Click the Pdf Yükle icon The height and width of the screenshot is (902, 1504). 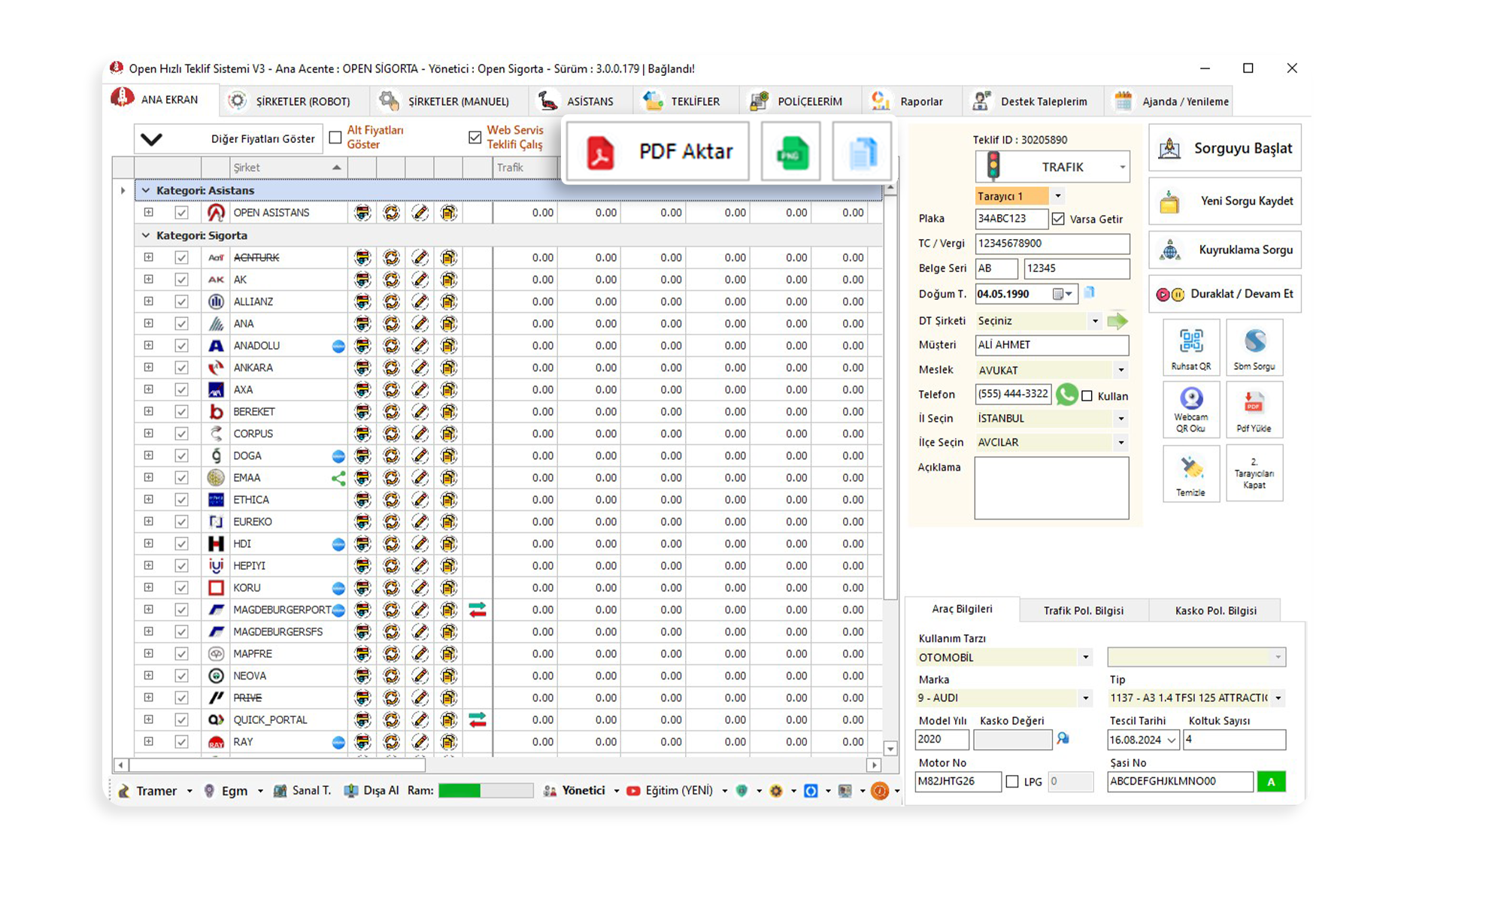tap(1254, 410)
